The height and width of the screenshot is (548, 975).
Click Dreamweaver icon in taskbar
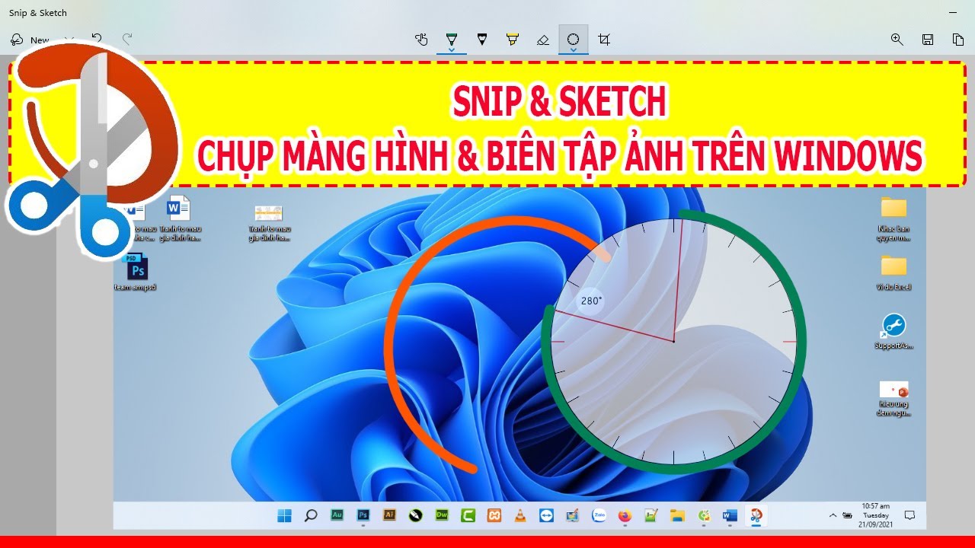[x=442, y=515]
